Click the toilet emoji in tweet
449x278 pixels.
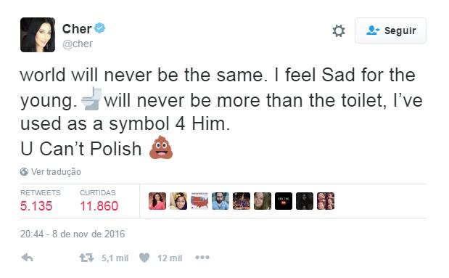91,99
